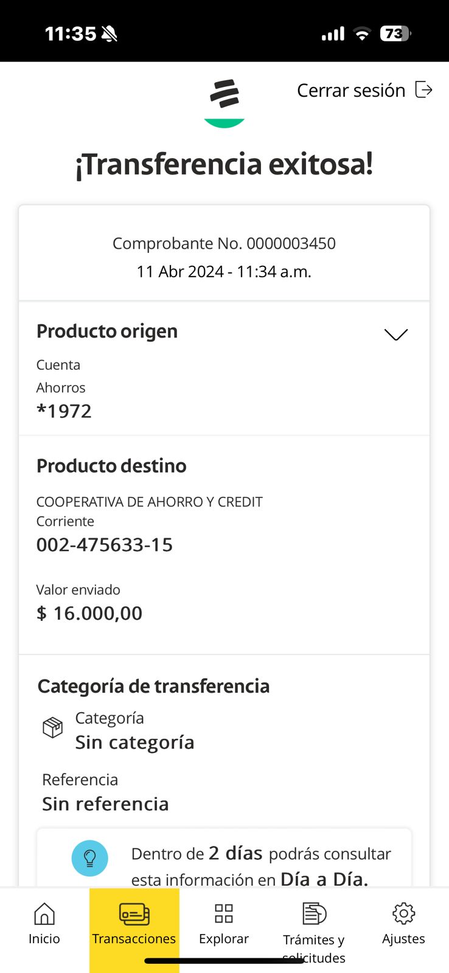Viewport: 449px width, 973px height.
Task: Tap the Día a Día link text
Action: (324, 879)
